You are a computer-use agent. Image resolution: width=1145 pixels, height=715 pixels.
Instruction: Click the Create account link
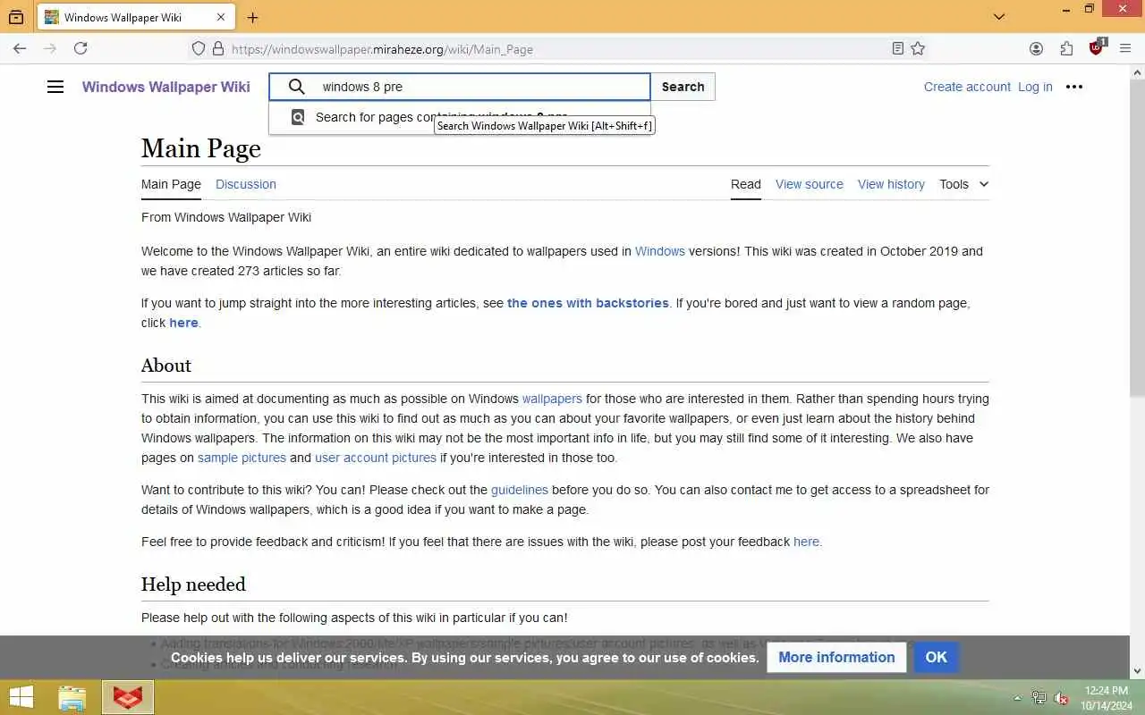point(967,87)
